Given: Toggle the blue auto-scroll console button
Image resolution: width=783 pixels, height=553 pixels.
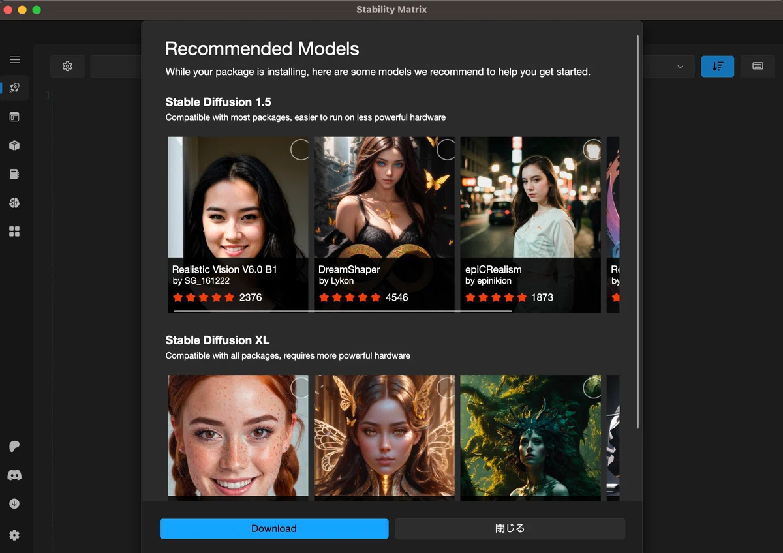Looking at the screenshot, I should pos(718,66).
